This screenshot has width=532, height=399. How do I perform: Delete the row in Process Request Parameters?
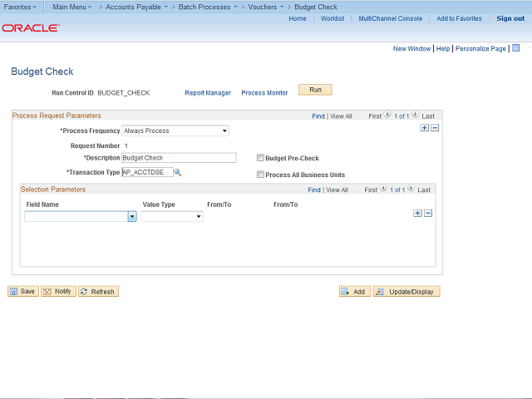435,128
